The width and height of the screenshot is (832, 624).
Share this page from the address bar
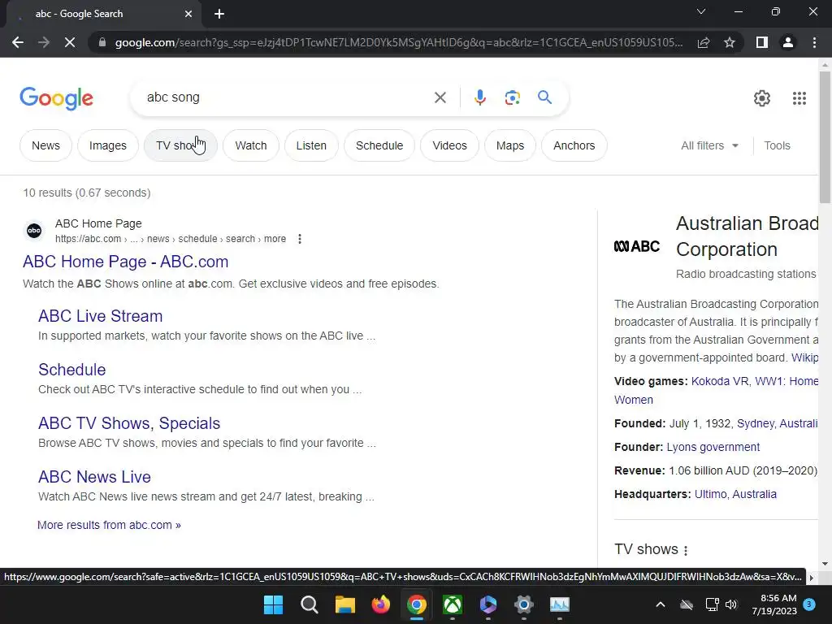704,42
